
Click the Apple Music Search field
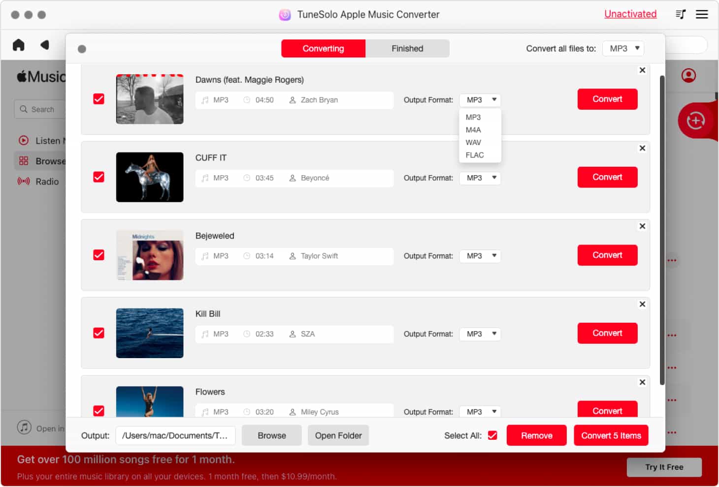(40, 109)
